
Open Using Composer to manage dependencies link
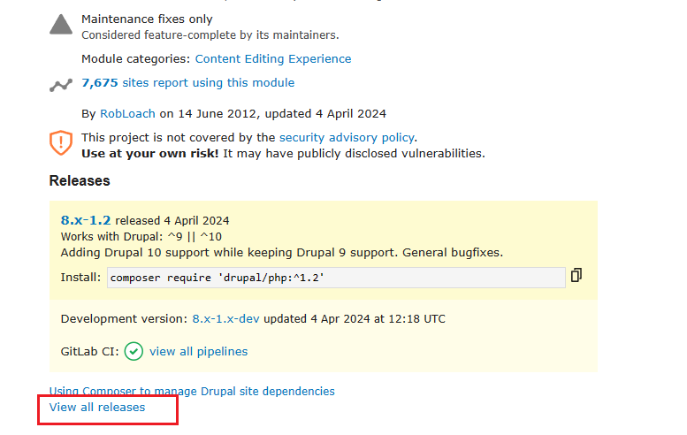(x=192, y=391)
